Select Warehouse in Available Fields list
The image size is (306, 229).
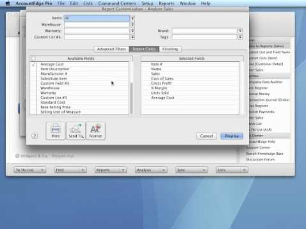tap(50, 88)
